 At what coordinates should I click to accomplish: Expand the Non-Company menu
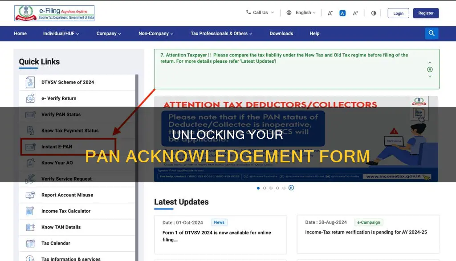[156, 34]
